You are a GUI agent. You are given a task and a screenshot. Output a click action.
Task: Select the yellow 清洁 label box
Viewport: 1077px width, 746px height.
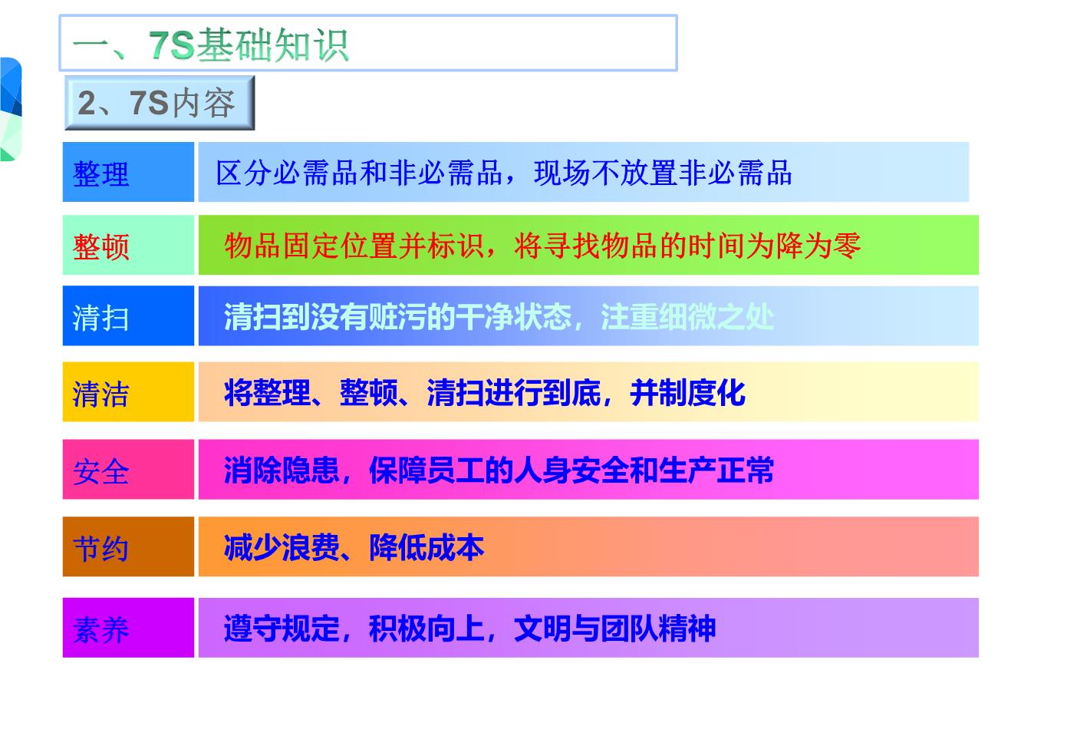128,392
